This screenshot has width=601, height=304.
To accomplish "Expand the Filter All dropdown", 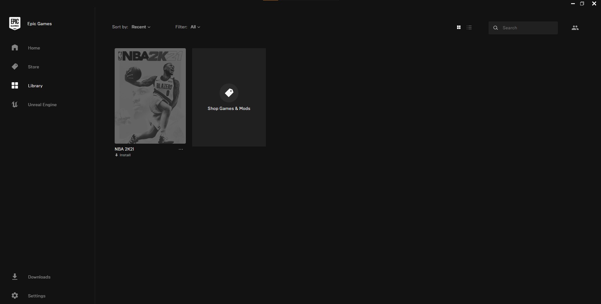I will pos(195,27).
